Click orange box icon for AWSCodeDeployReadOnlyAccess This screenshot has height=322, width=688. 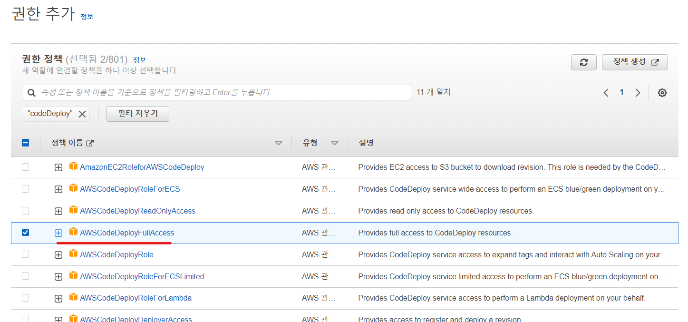coord(73,210)
